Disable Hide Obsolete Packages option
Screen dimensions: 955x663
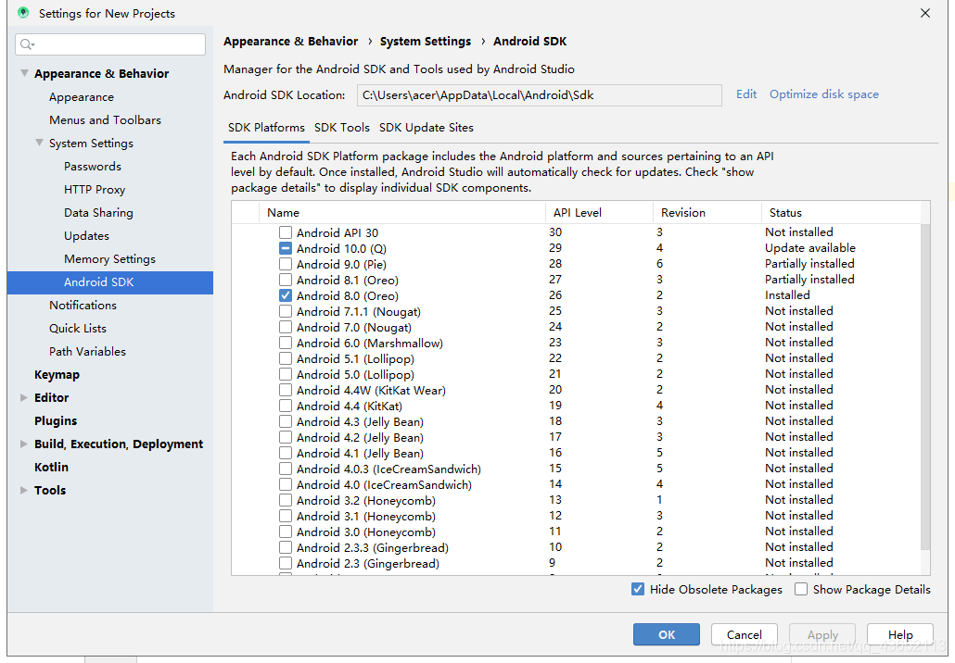(x=638, y=590)
